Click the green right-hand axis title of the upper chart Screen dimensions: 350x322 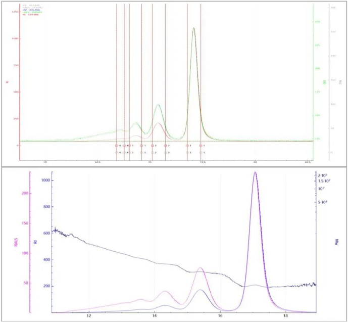323,82
